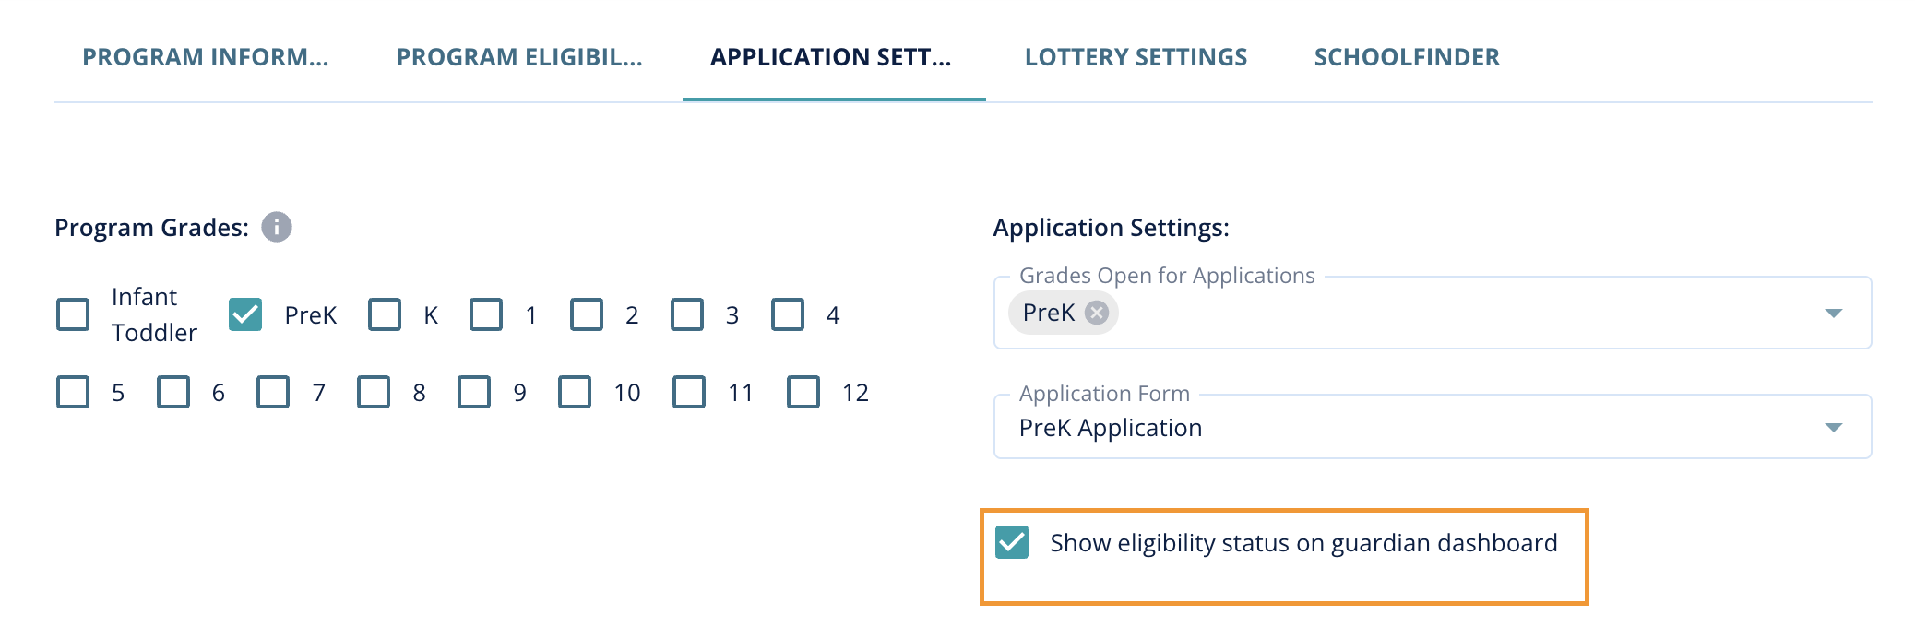The width and height of the screenshot is (1915, 627).
Task: Expand Grades Open for Applications dropdown
Action: pyautogui.click(x=1833, y=313)
